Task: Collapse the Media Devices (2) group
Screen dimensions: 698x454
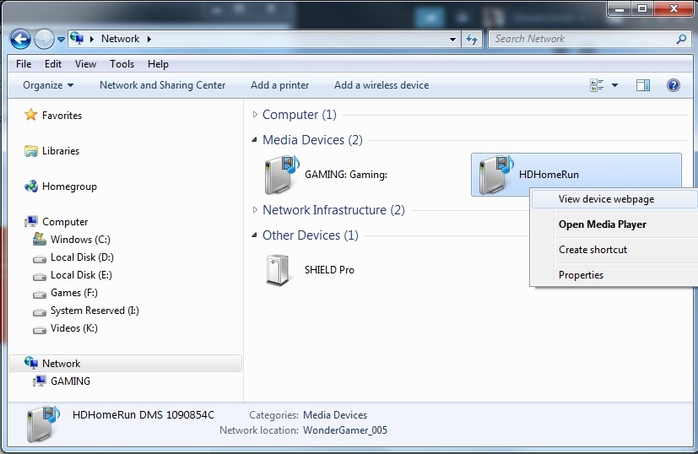Action: pyautogui.click(x=257, y=140)
